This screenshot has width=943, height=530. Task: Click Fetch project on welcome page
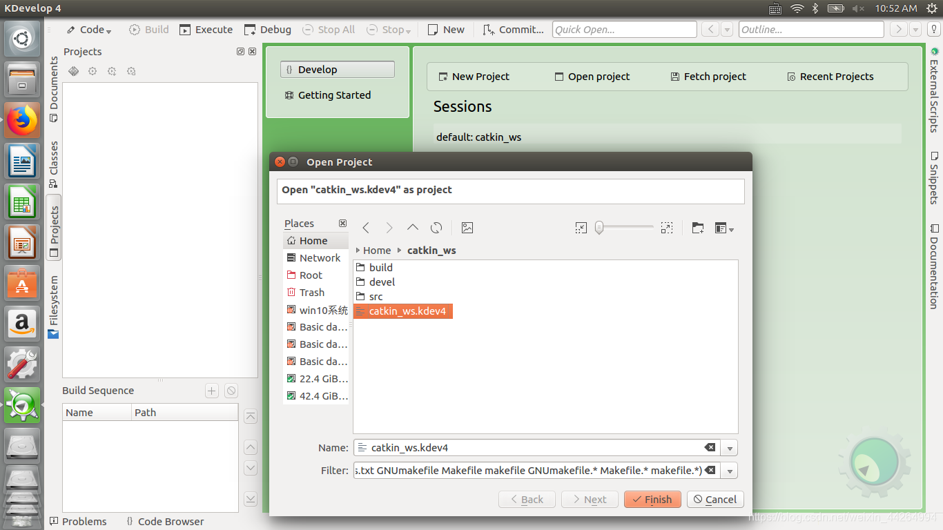point(708,77)
